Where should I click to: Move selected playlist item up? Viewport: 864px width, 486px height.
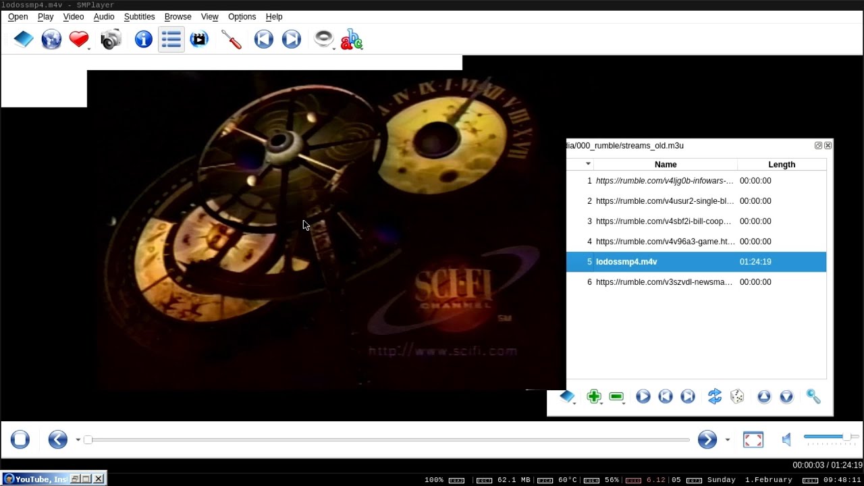click(764, 397)
